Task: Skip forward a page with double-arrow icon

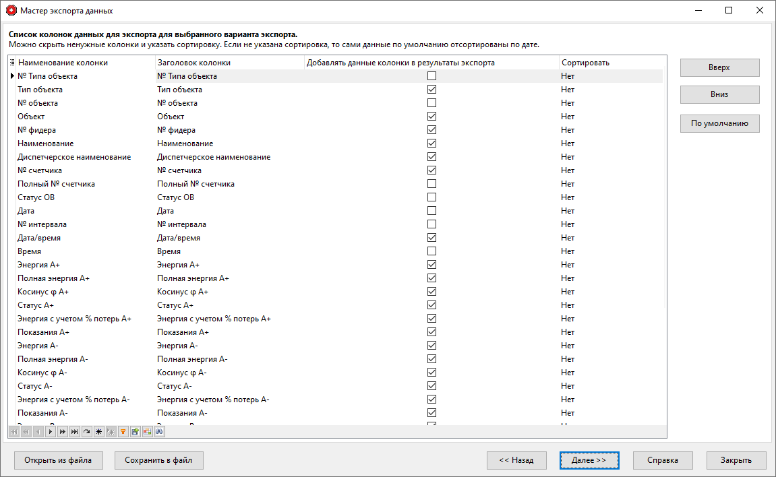Action: pyautogui.click(x=62, y=432)
